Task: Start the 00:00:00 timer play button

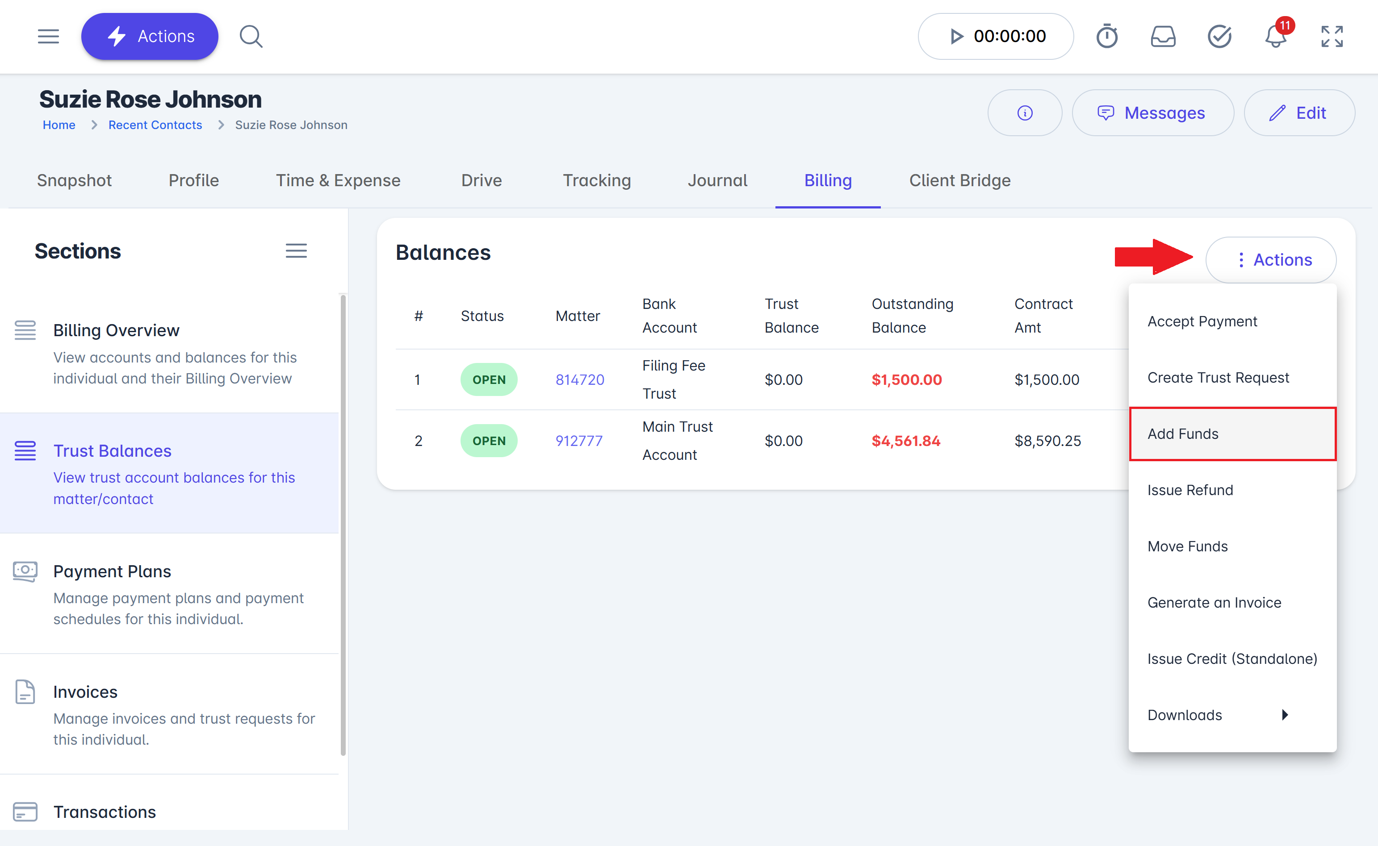Action: tap(956, 36)
